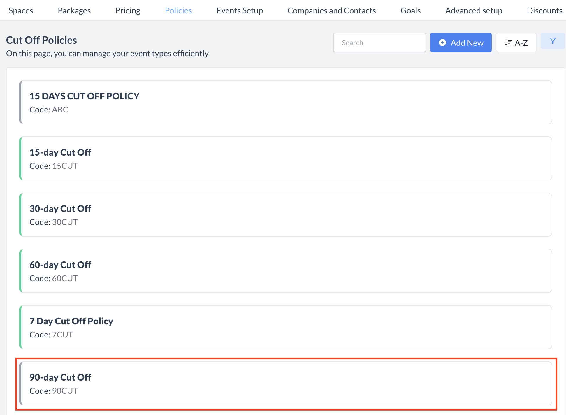Go to the Spaces section

(20, 10)
